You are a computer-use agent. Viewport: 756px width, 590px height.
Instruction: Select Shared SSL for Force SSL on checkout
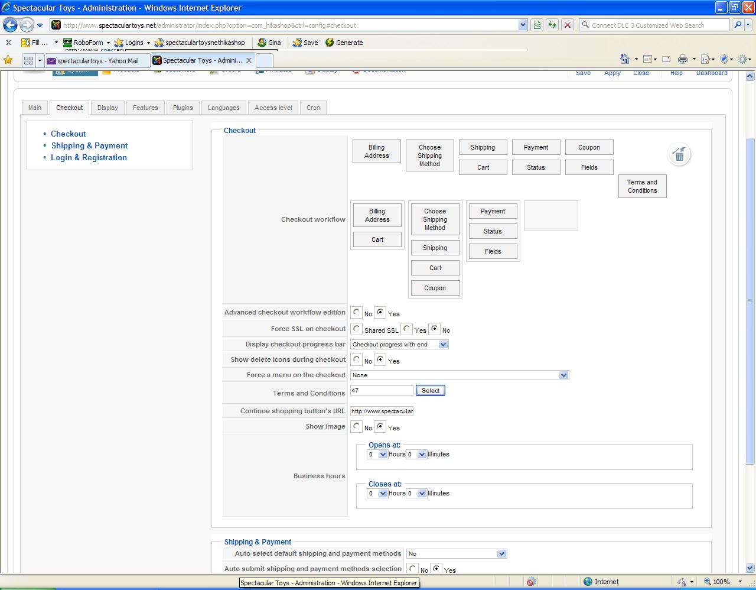pos(356,329)
